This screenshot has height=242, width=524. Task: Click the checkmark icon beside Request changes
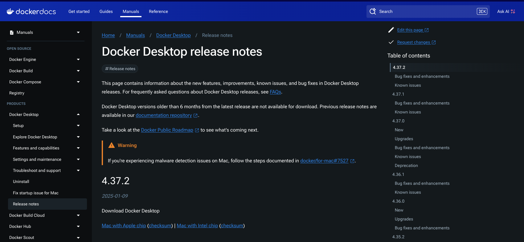391,42
